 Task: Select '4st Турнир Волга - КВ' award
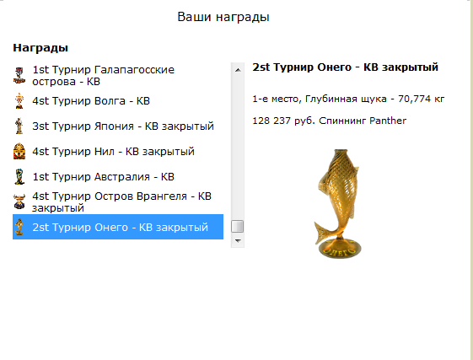click(118, 101)
